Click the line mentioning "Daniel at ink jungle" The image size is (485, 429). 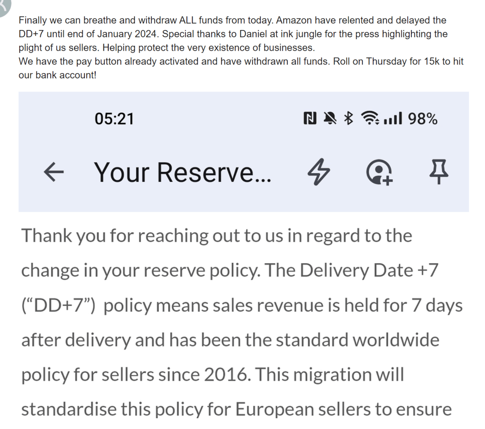click(x=233, y=34)
